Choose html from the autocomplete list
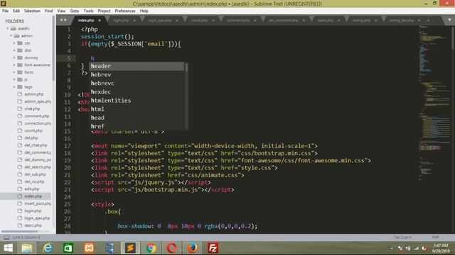The width and height of the screenshot is (455, 255). (x=136, y=109)
